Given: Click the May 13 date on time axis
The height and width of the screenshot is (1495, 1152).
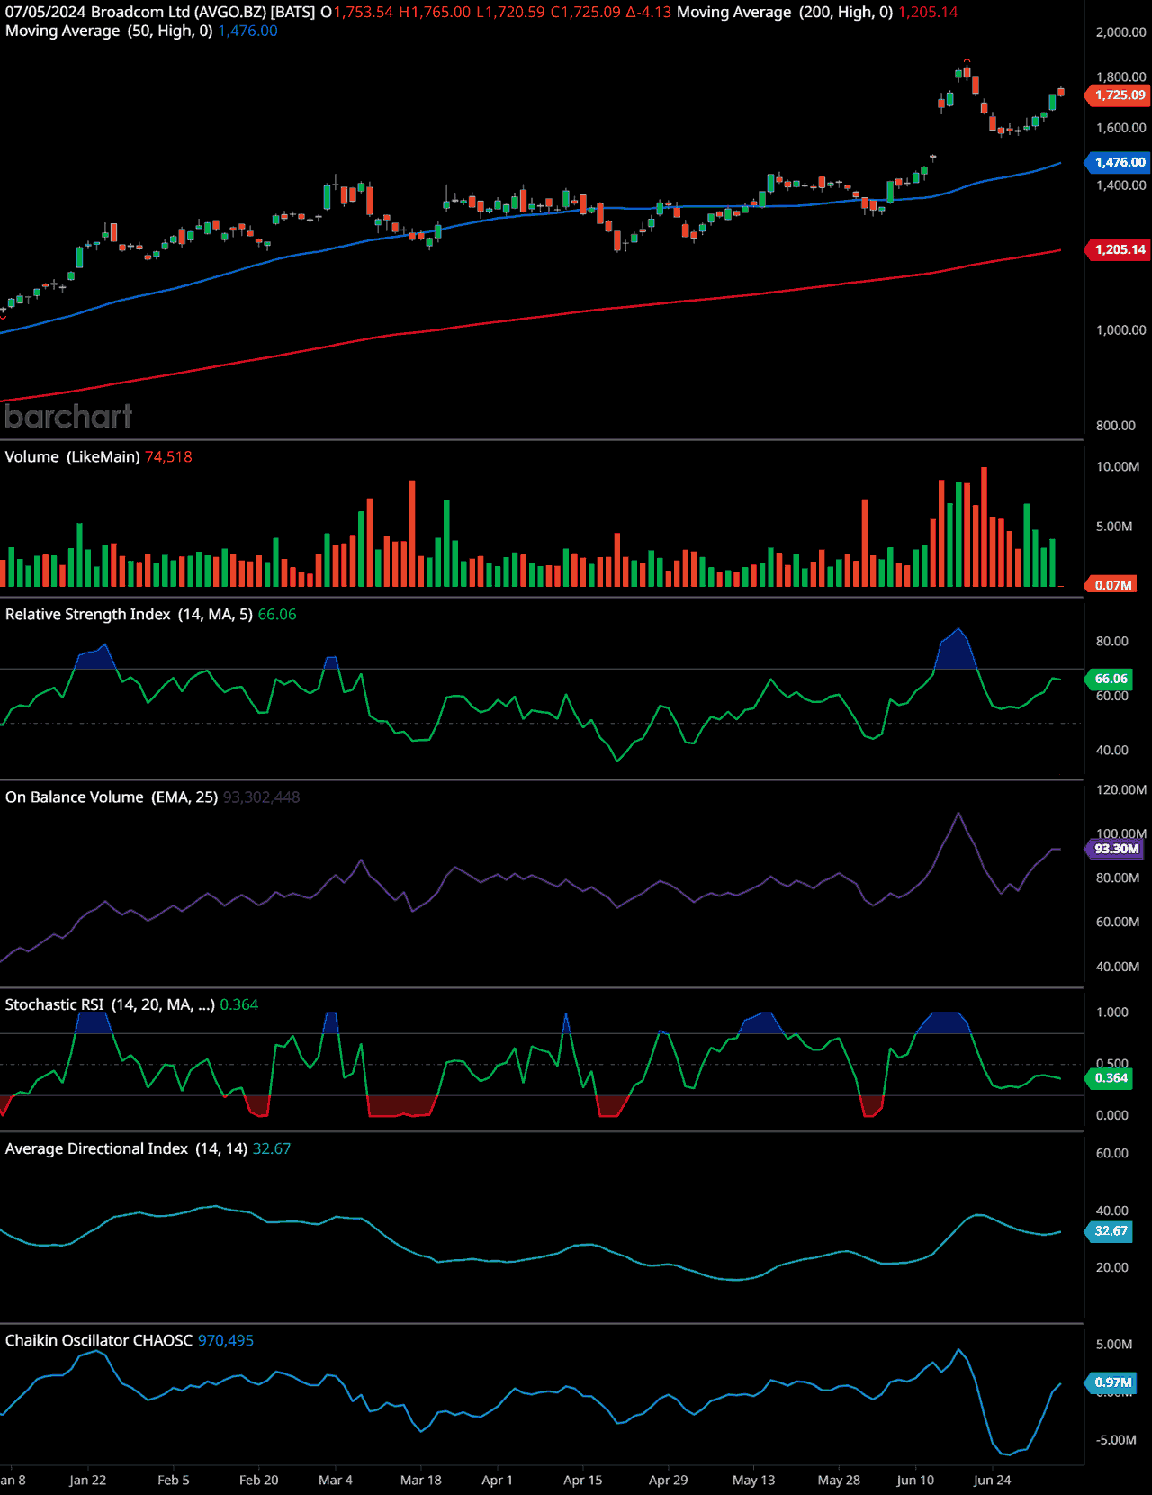Looking at the screenshot, I should (x=753, y=1480).
